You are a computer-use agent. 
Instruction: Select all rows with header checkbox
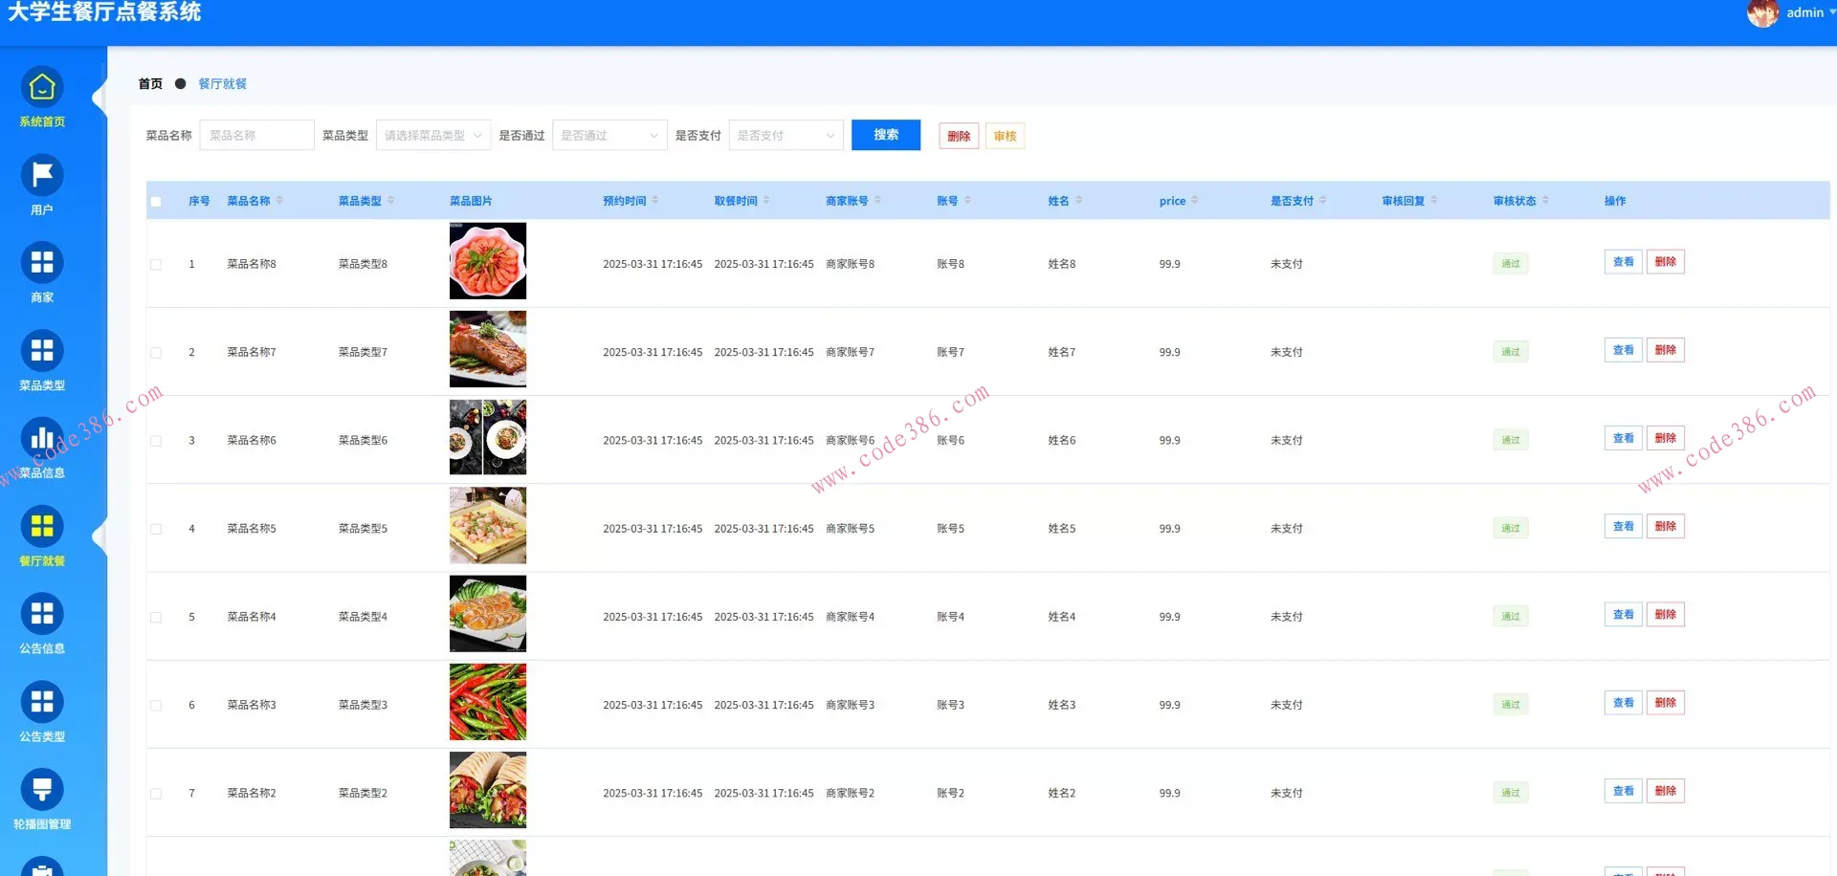[156, 202]
